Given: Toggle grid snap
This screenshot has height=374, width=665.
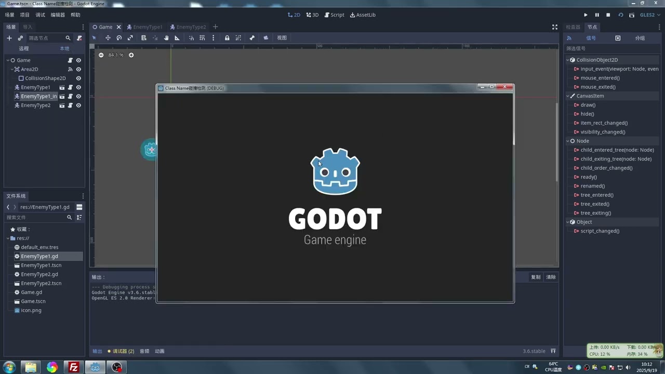Looking at the screenshot, I should pos(202,38).
